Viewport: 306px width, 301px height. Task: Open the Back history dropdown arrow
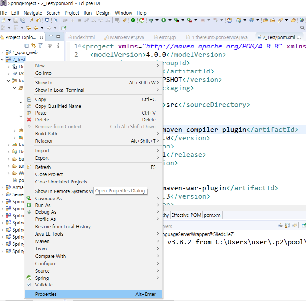tap(42, 28)
